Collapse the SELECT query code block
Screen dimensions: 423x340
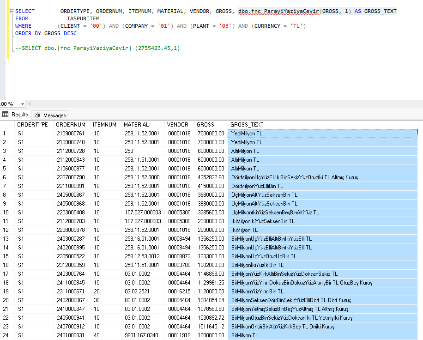pos(12,11)
